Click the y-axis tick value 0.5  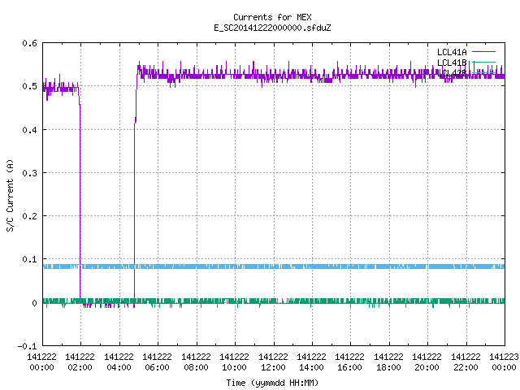point(29,86)
